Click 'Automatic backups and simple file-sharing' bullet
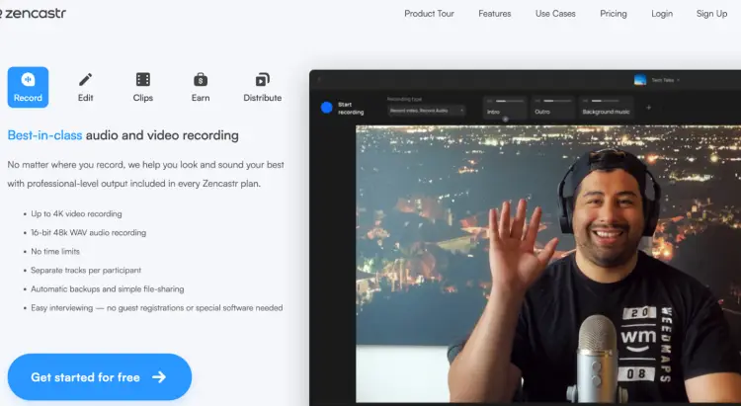 (x=108, y=289)
